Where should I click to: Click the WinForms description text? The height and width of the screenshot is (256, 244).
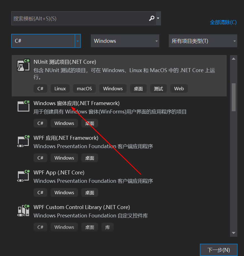pos(110,112)
